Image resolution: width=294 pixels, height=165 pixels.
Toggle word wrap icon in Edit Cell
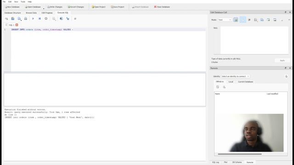coord(243,20)
